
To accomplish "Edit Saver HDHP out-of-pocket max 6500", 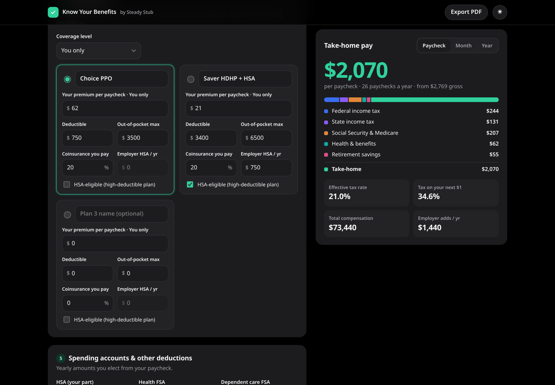I will (x=266, y=138).
